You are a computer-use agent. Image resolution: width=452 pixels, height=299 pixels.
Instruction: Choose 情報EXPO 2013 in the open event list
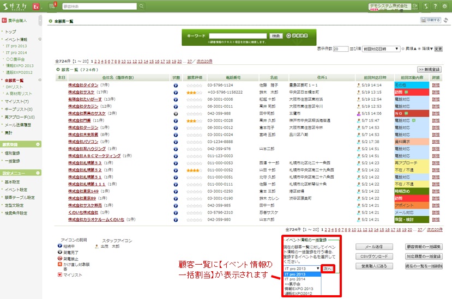coord(299,288)
